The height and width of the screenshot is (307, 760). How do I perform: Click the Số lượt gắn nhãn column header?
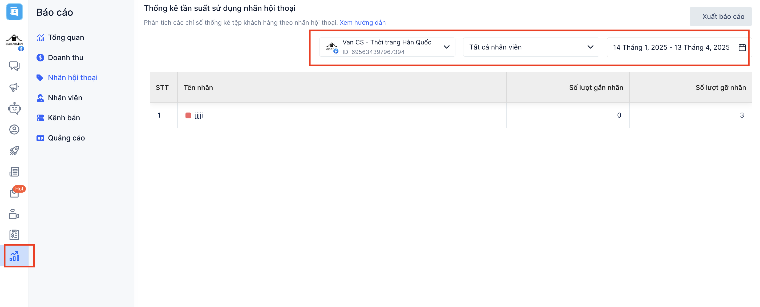tap(596, 88)
